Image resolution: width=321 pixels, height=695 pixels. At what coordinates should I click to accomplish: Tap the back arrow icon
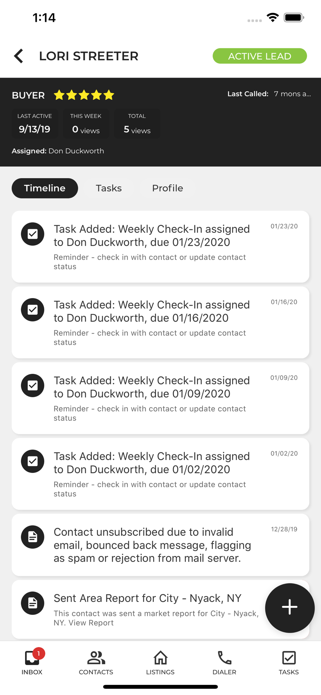tap(19, 56)
